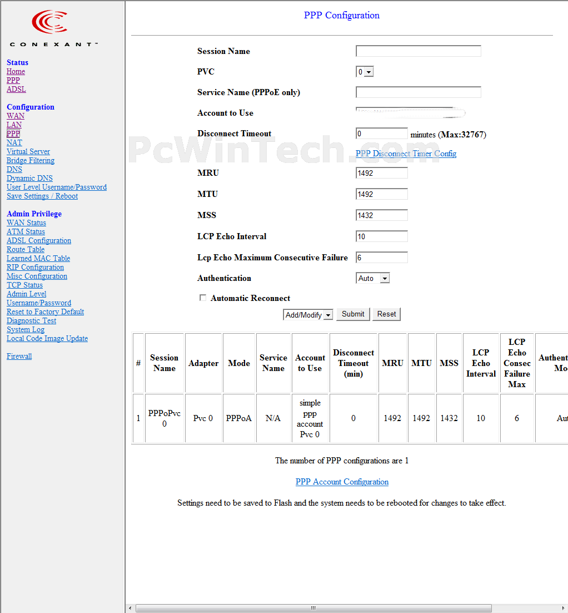Click Lcp Echo Maximum Consecutive Failure field

click(382, 257)
